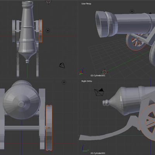Viewport: 155px width, 155px height.
Task: Select the cascabel knob in Right Ortho viewport
Action: click(106, 103)
